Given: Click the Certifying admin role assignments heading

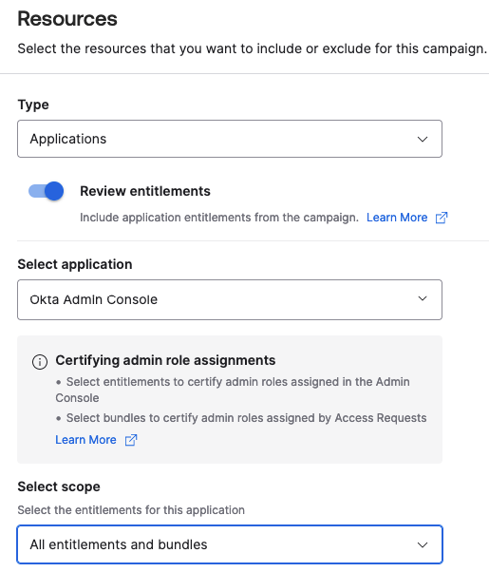Looking at the screenshot, I should [x=165, y=360].
